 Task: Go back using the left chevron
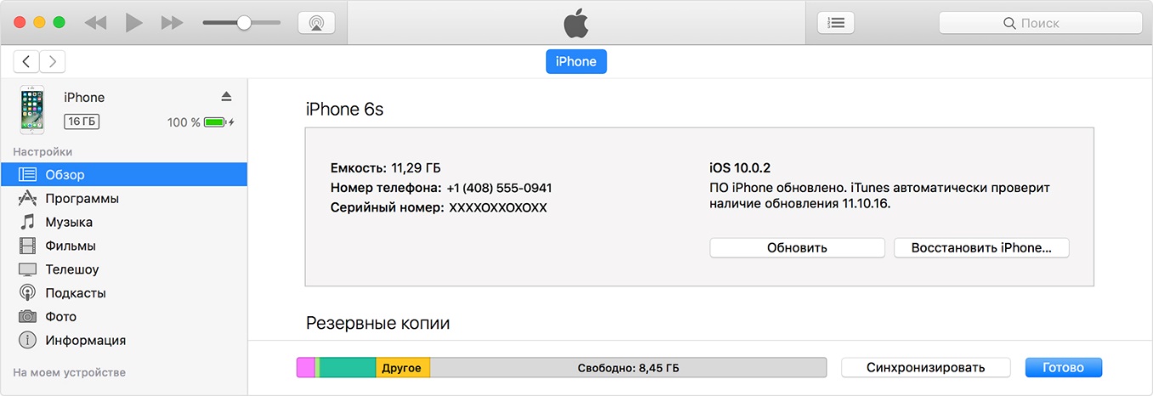pos(27,61)
